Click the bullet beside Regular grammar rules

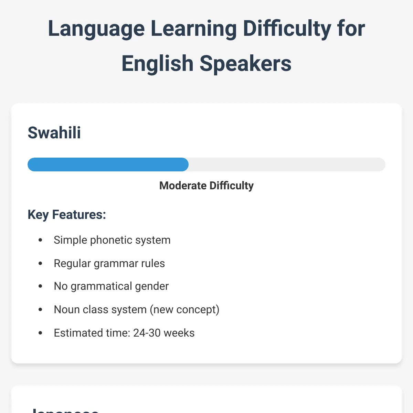40,263
